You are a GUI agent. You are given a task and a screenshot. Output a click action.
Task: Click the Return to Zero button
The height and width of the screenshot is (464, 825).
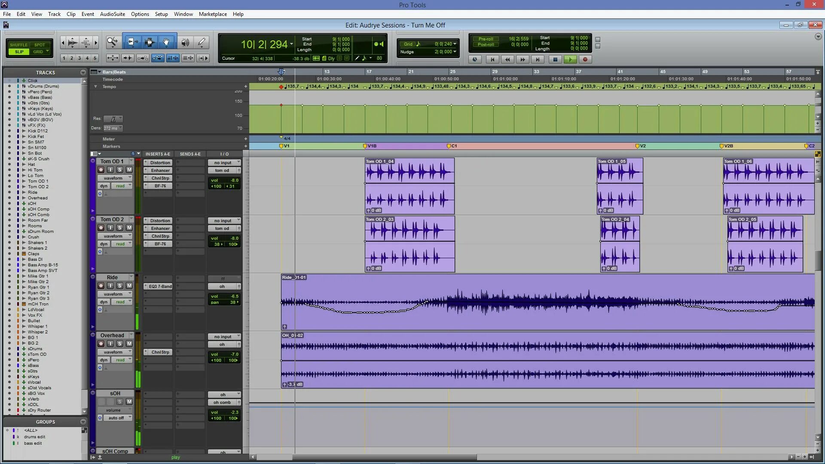coord(492,59)
